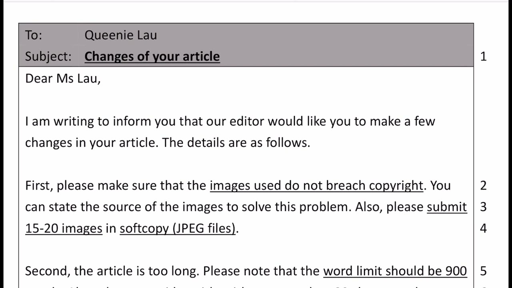Click underlined "softcopy (JPEG files)" text
Screen dimensions: 512x288
(178, 228)
